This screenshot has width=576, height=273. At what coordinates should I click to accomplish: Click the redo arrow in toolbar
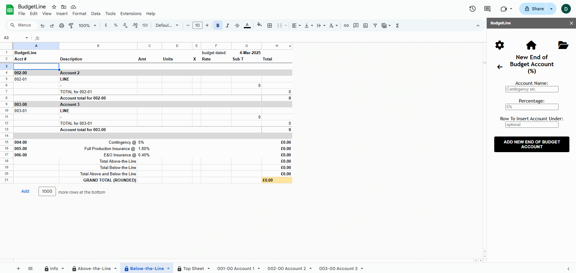pos(52,26)
